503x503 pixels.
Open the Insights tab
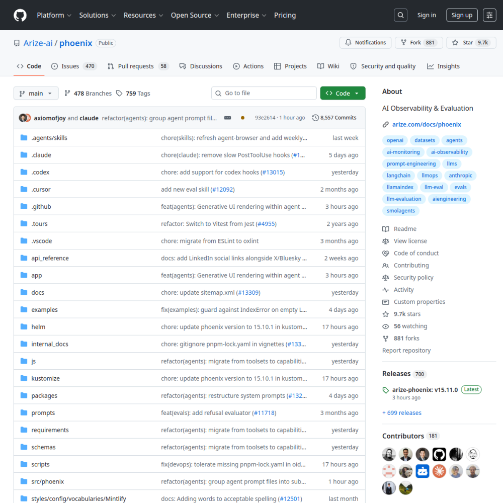443,66
